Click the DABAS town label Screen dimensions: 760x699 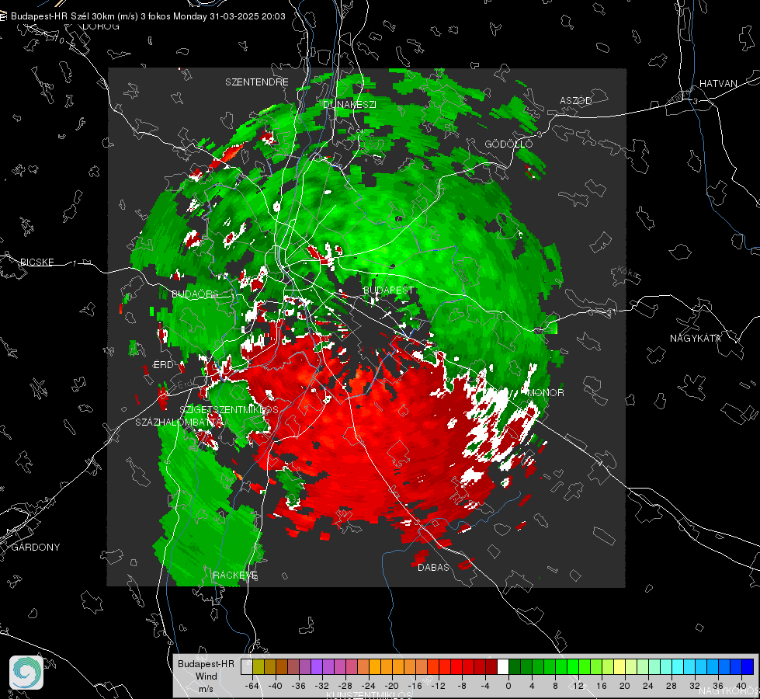(x=433, y=567)
